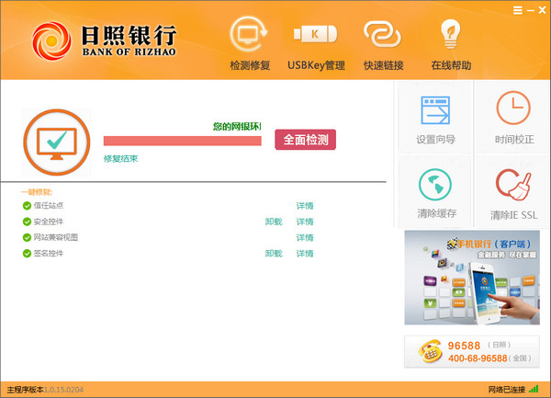Open the 手机银行 mobile banking banner
The height and width of the screenshot is (398, 551).
tap(472, 278)
